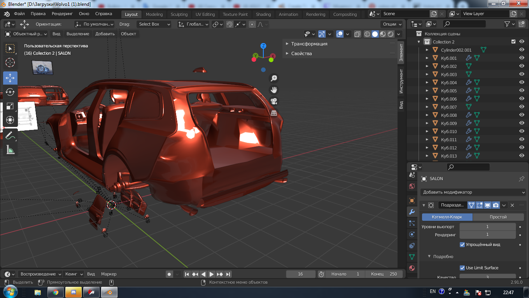The width and height of the screenshot is (529, 298).
Task: Uncheck Collection 2 exclude checkbox
Action: tap(513, 42)
